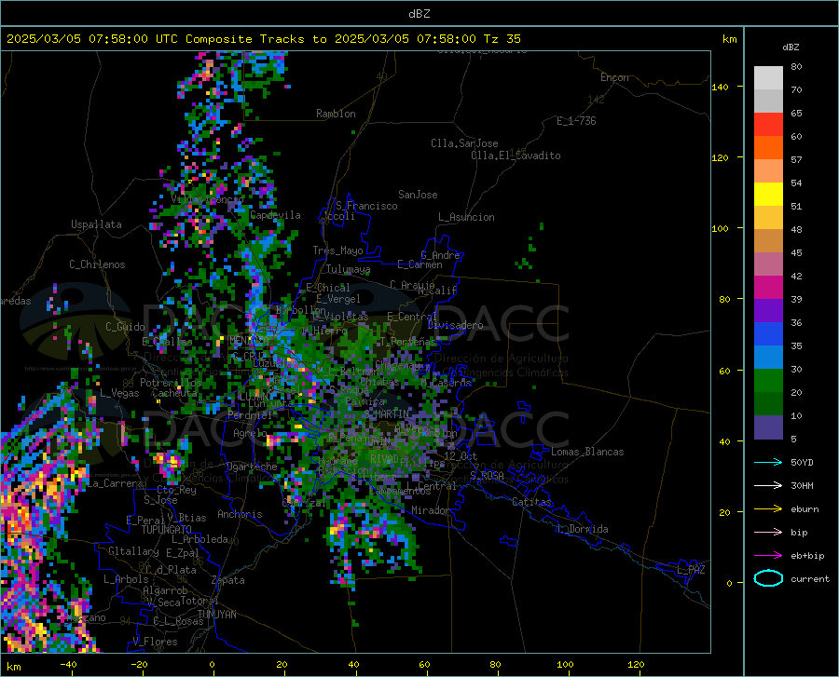Click the pink bip arrow in legend
This screenshot has width=839, height=677.
coord(768,533)
